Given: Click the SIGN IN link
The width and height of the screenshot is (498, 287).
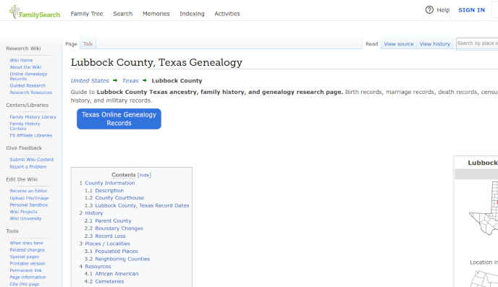Looking at the screenshot, I should (x=471, y=10).
